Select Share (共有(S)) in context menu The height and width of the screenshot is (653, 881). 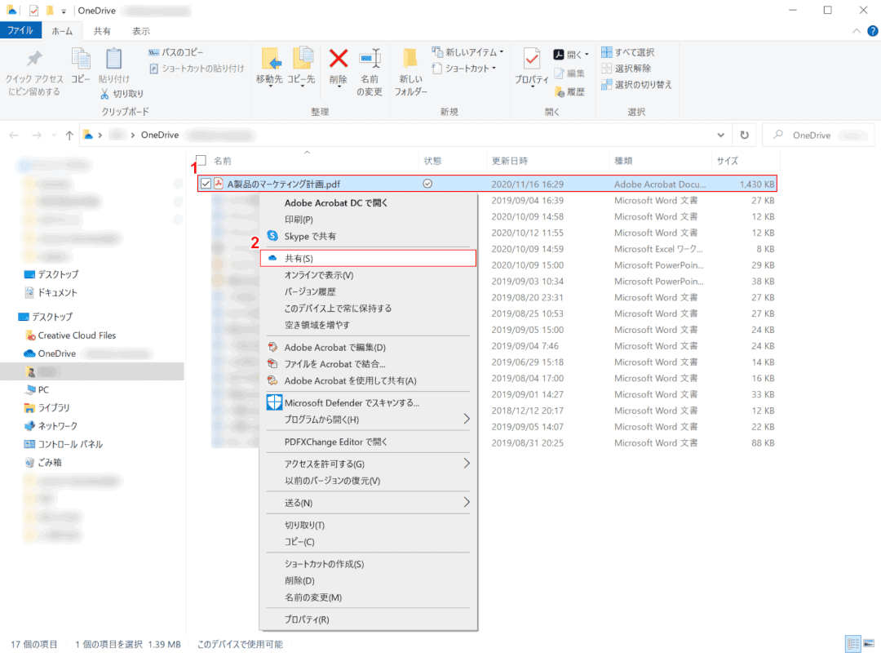[368, 258]
